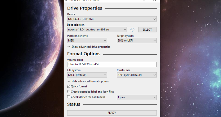Expand Show advanced drive properties
Viewport: 221px width, 117px height.
click(89, 47)
